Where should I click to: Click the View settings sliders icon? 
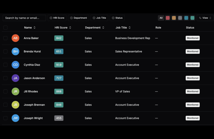pos(200,18)
